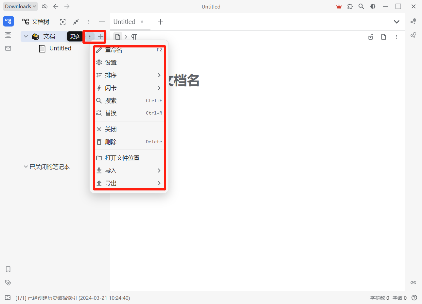Toggle the appearance mode icon
Viewport: 422px width, 304px height.
(373, 6)
